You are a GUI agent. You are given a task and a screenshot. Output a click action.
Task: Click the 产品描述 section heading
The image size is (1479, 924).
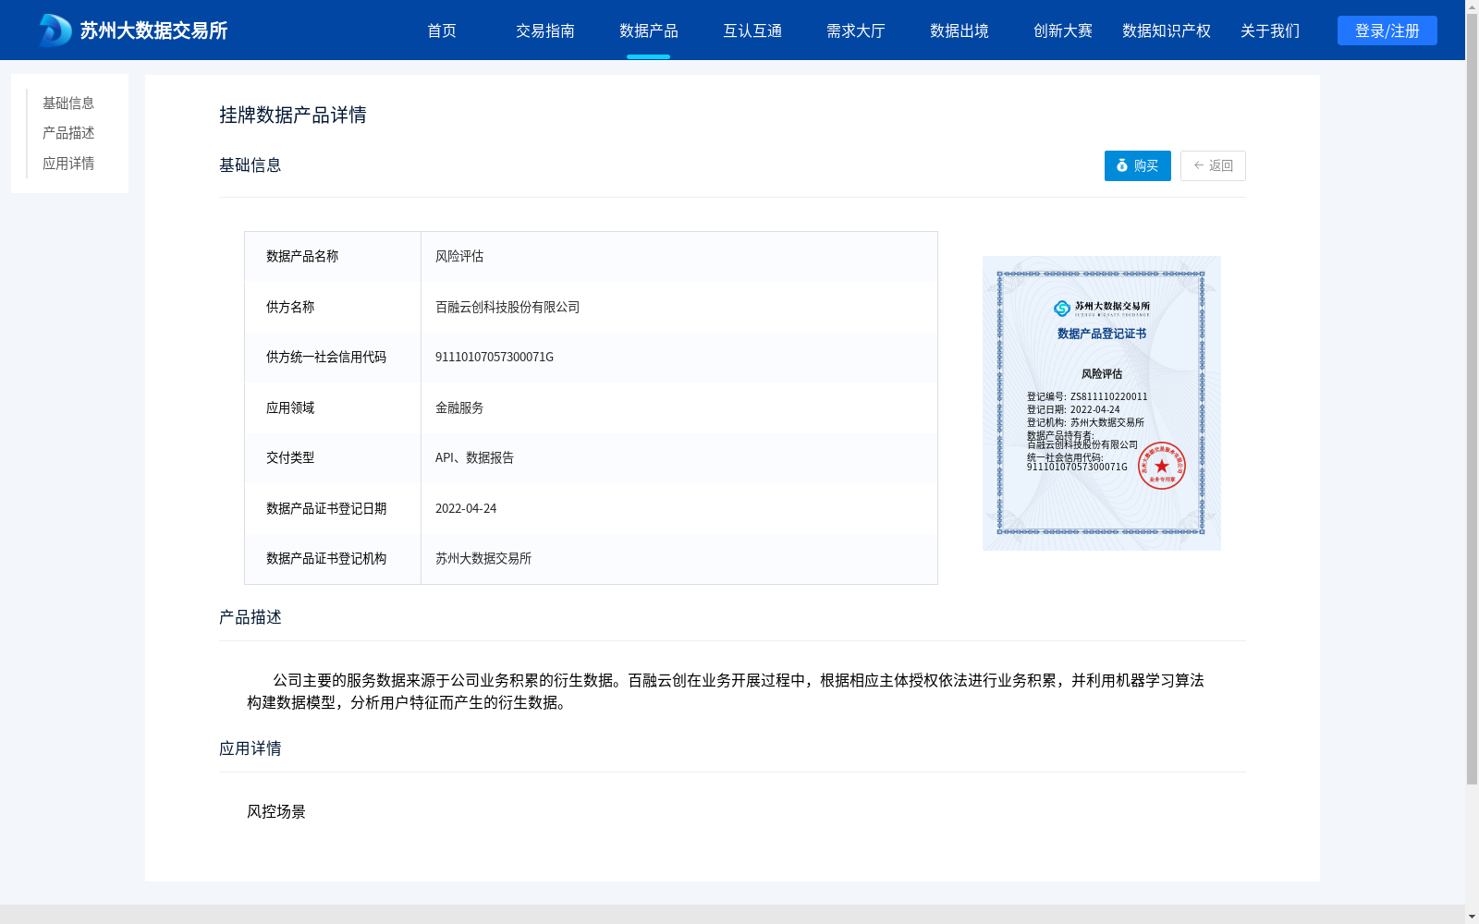click(x=251, y=617)
